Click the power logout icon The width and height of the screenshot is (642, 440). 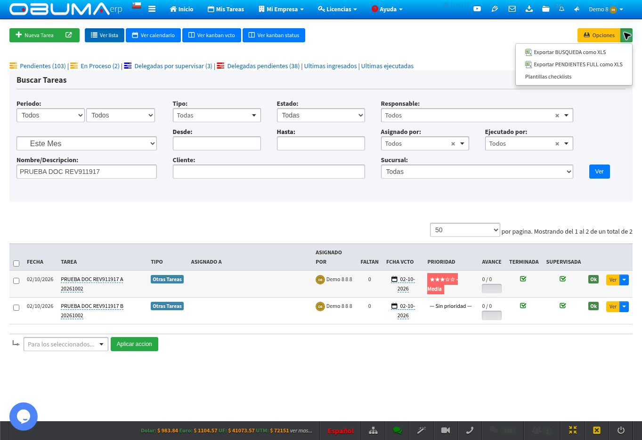click(621, 430)
